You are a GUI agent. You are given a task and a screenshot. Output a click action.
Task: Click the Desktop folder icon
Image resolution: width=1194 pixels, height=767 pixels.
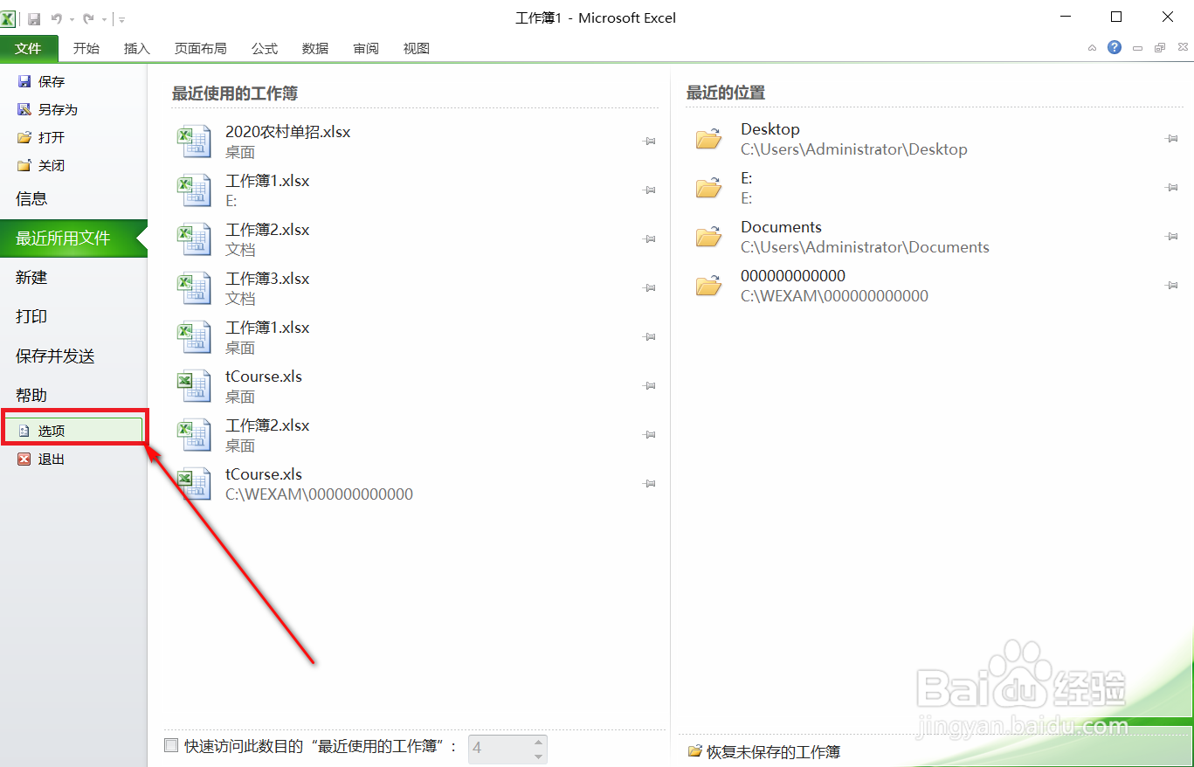pyautogui.click(x=709, y=139)
